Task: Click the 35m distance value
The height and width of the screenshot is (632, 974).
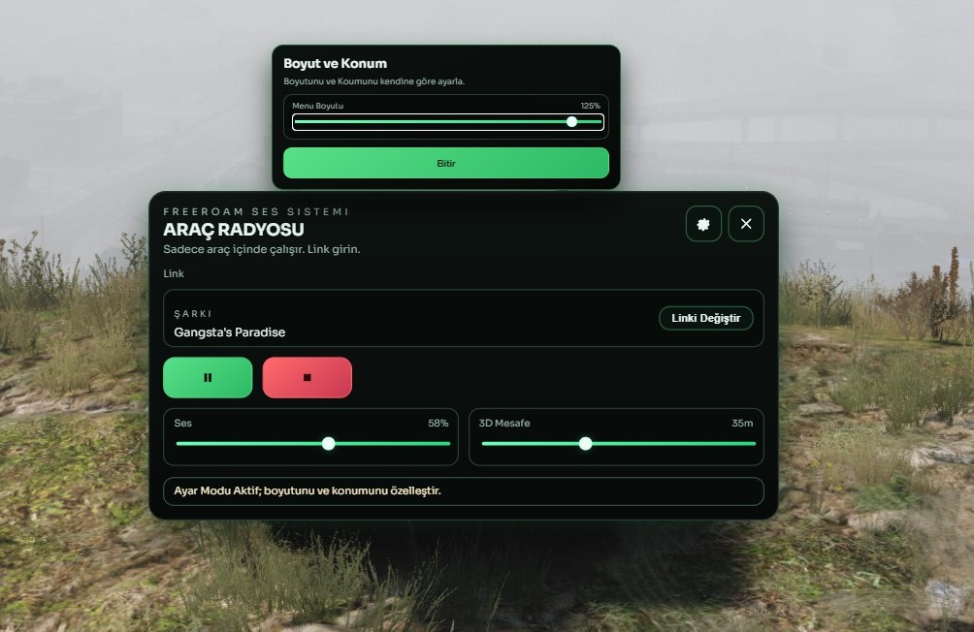Action: pos(742,423)
